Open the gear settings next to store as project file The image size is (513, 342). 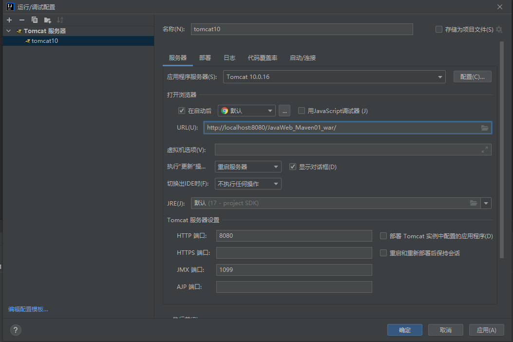pos(499,29)
